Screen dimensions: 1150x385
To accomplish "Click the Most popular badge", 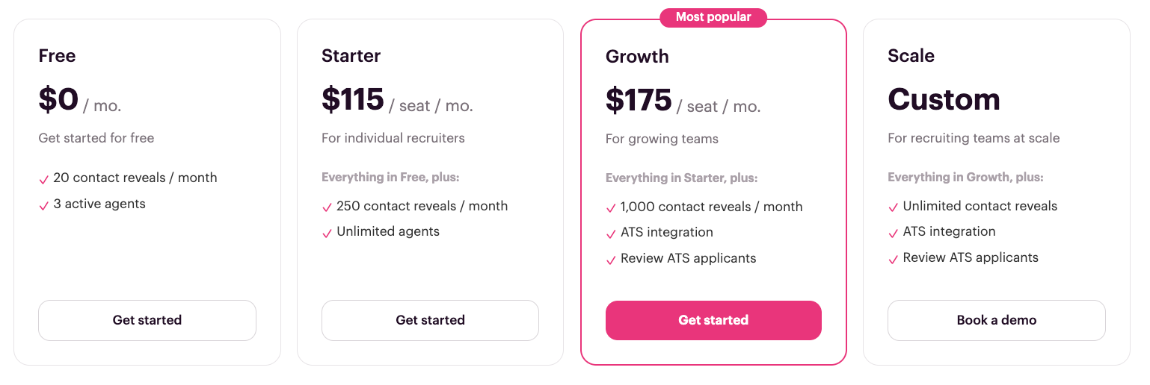I will coord(713,17).
